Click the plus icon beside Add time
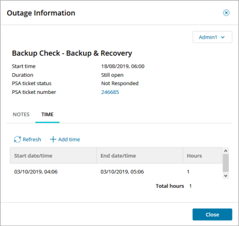The height and width of the screenshot is (226, 239). [x=53, y=139]
